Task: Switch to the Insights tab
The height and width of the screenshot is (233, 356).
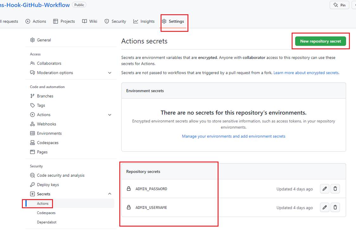Action: point(144,21)
